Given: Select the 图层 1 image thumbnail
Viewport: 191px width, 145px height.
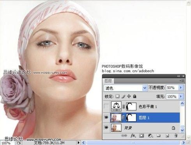Looking at the screenshot, I should click(116, 117).
